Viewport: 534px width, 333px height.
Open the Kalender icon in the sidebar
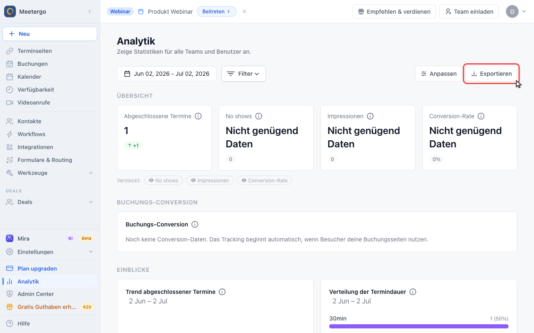pos(10,77)
